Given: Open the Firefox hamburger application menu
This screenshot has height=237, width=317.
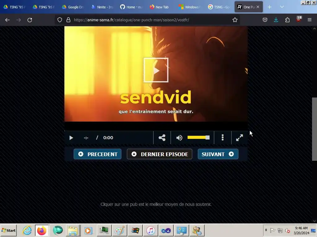Looking at the screenshot, I should 310,20.
